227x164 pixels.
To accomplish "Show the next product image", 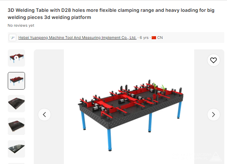I will pos(213,115).
